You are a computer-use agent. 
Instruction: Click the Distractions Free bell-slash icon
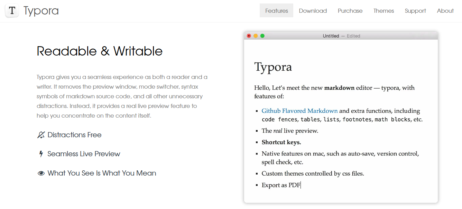(x=41, y=135)
